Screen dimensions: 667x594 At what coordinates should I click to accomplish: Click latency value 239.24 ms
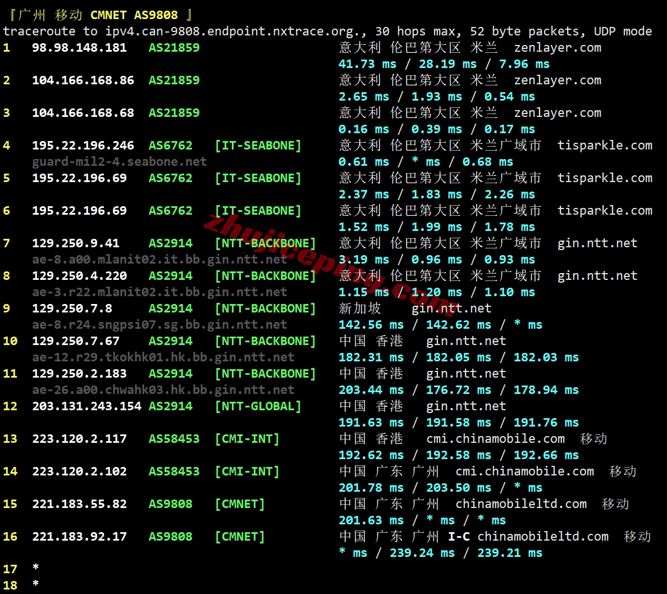(x=422, y=553)
